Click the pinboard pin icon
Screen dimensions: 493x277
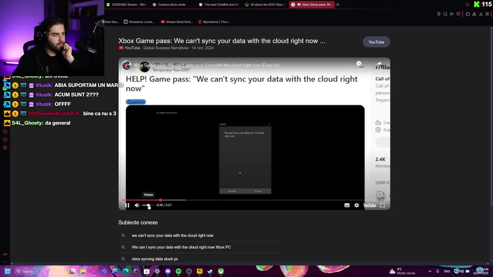click(439, 14)
